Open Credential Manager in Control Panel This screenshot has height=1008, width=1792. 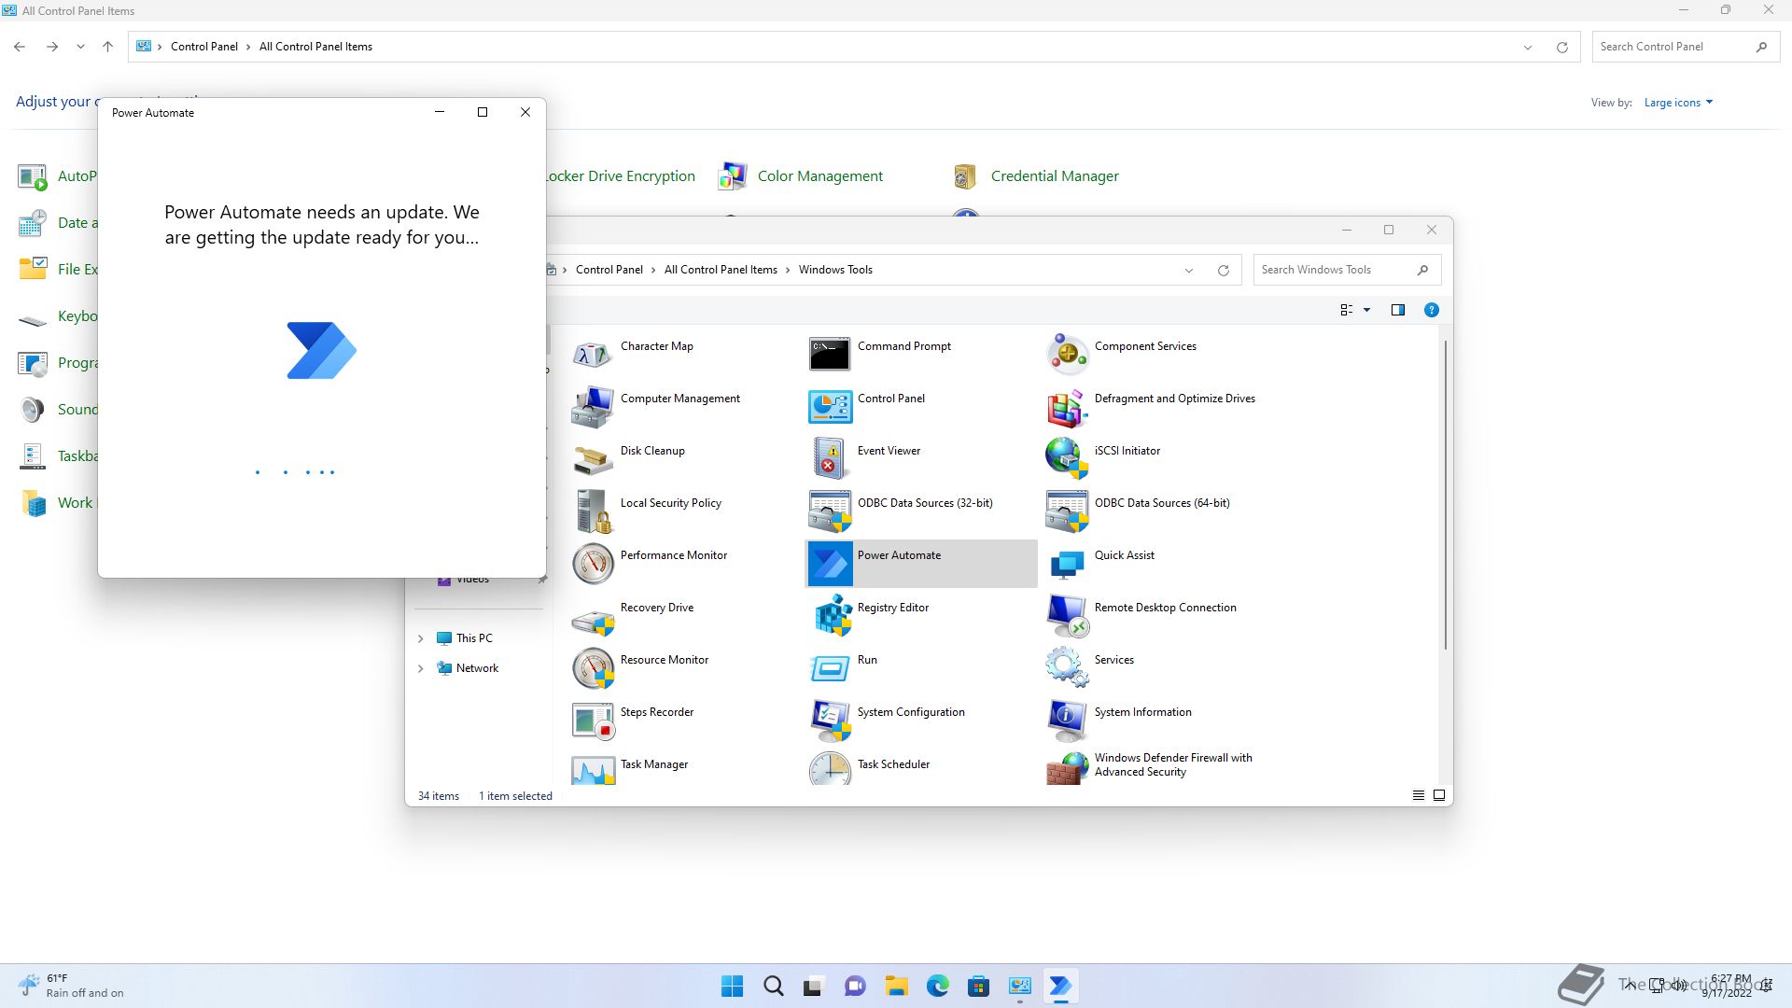(x=1055, y=175)
